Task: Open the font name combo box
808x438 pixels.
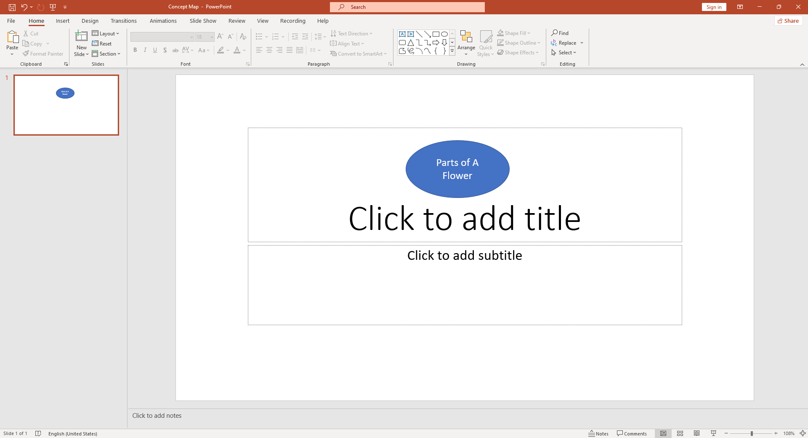Action: 162,37
